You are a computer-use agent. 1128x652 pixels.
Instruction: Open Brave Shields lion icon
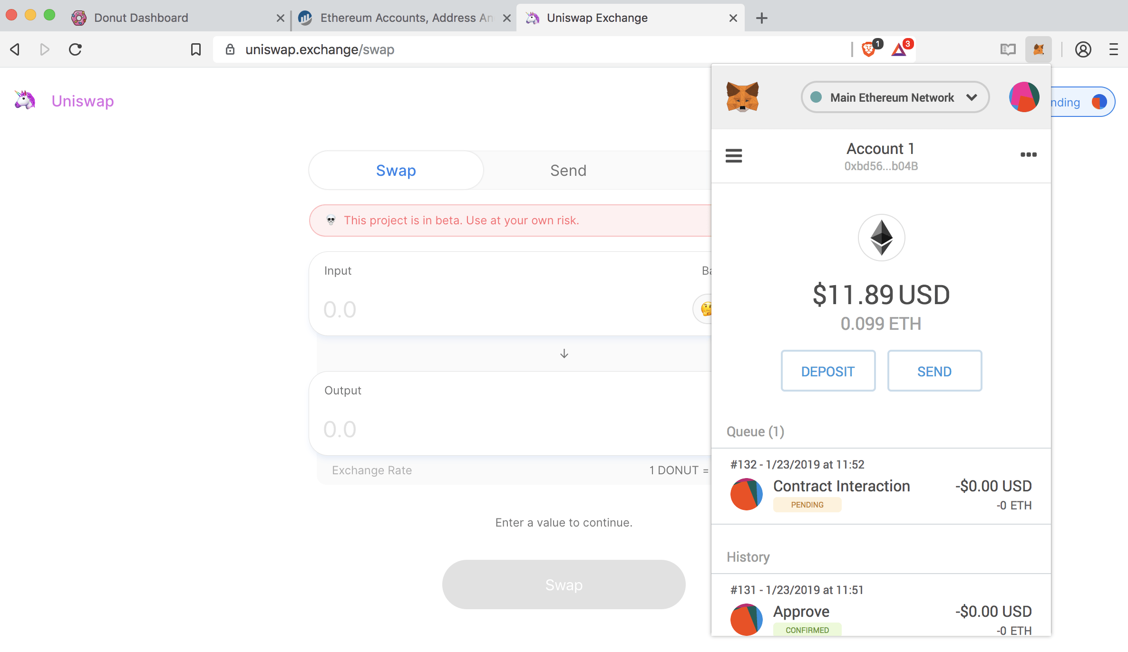coord(868,49)
